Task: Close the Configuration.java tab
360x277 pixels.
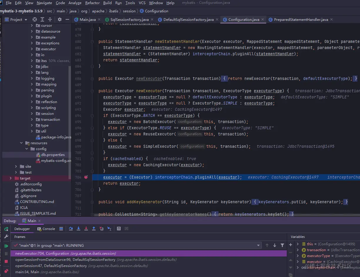Action: coord(263,20)
